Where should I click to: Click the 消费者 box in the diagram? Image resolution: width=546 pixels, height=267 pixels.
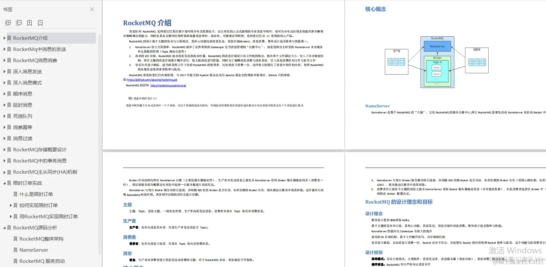click(x=477, y=60)
